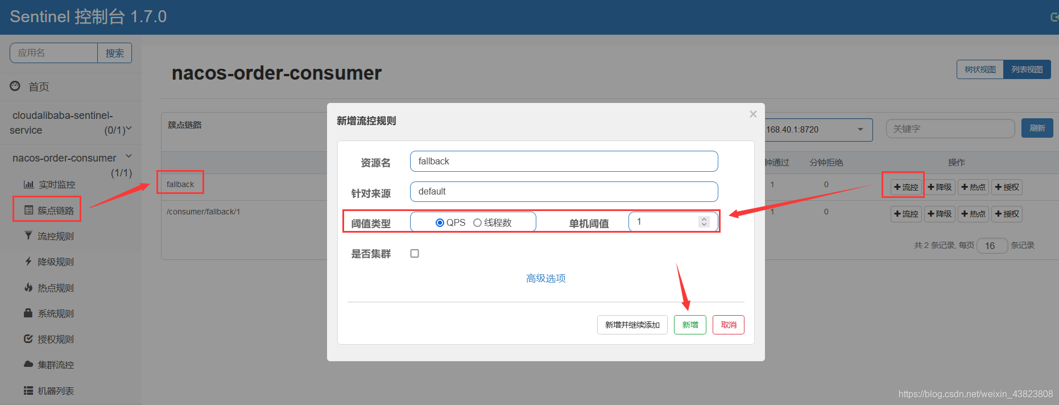Click the Sentinel 控制台 1.7.0 title
This screenshot has width=1059, height=405.
click(x=88, y=16)
